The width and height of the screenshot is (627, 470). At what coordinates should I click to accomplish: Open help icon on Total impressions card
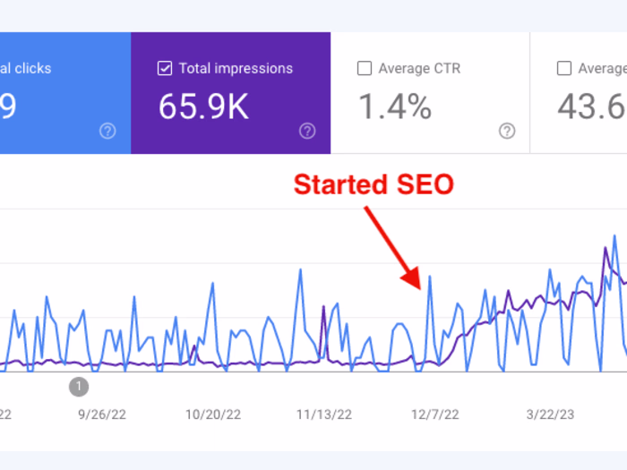(x=307, y=132)
